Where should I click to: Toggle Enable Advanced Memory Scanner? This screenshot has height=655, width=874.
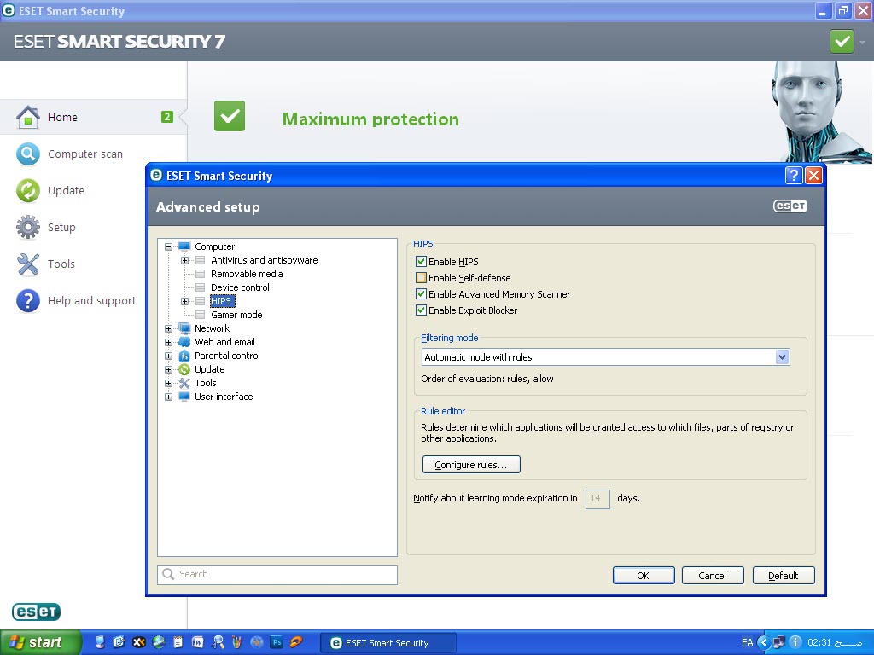click(422, 293)
